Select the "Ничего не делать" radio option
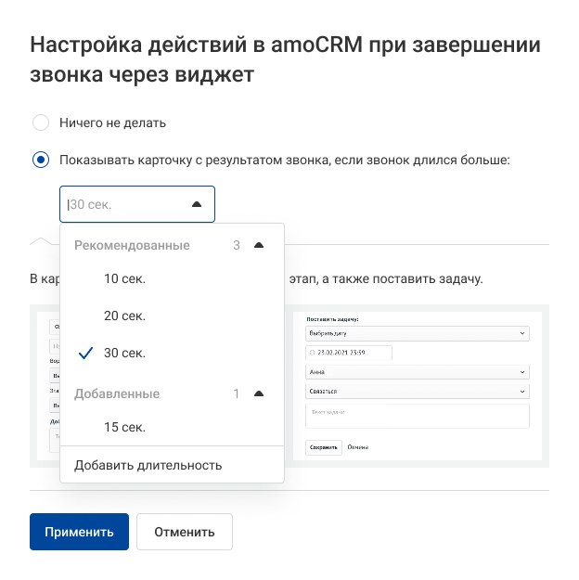 [41, 122]
